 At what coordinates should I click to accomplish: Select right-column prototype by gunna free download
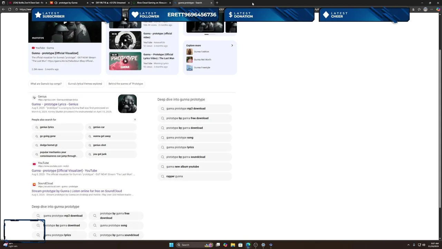click(x=195, y=118)
